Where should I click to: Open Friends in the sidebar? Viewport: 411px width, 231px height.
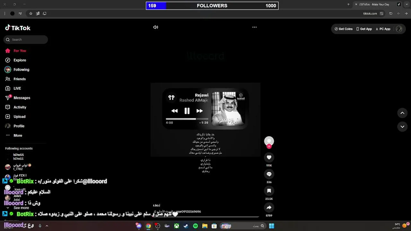[x=20, y=79]
